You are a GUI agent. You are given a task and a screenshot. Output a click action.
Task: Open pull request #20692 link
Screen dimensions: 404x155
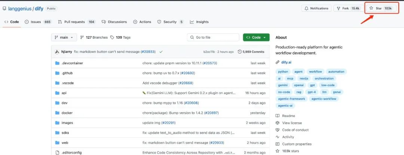coord(187,73)
